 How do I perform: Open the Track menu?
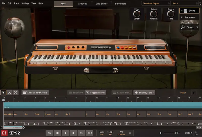click(x=16, y=3)
